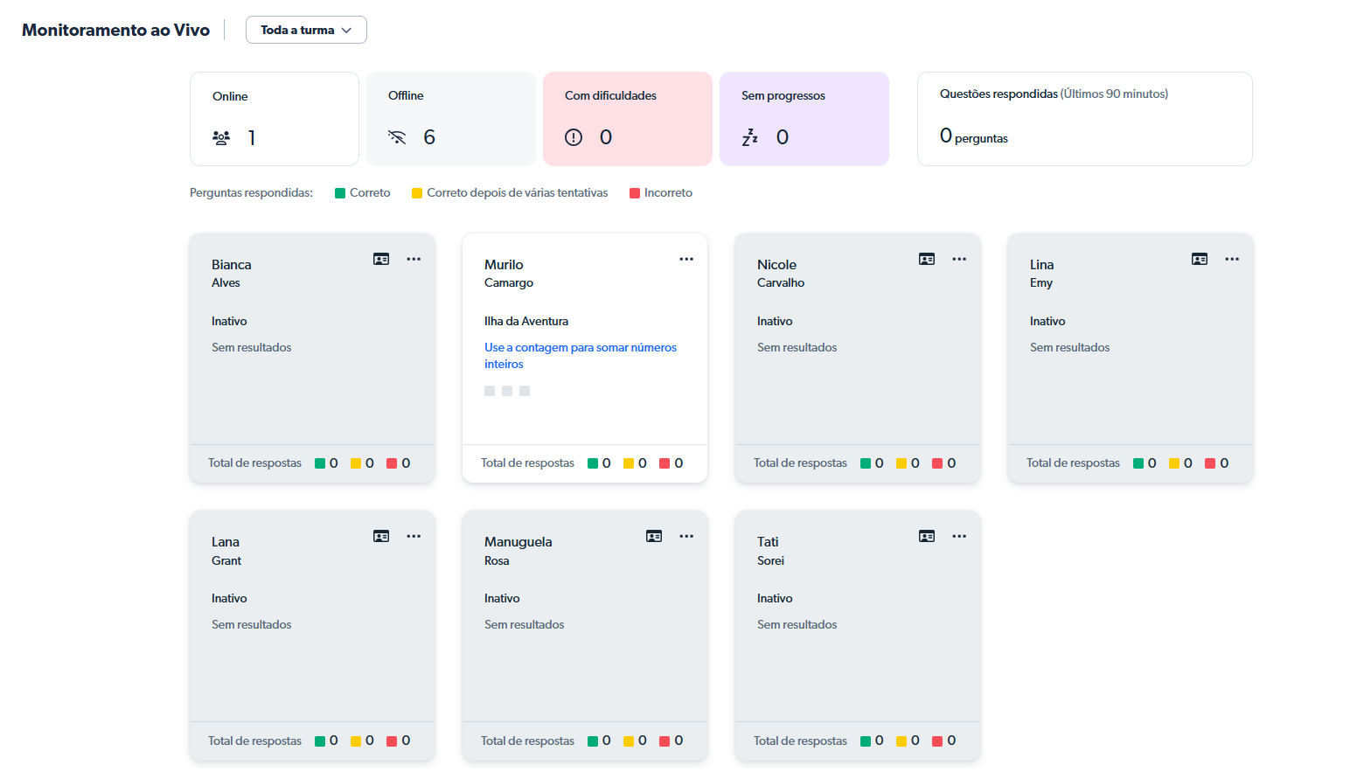The image size is (1350, 779).
Task: Open more options for Lana Grant
Action: pos(414,536)
